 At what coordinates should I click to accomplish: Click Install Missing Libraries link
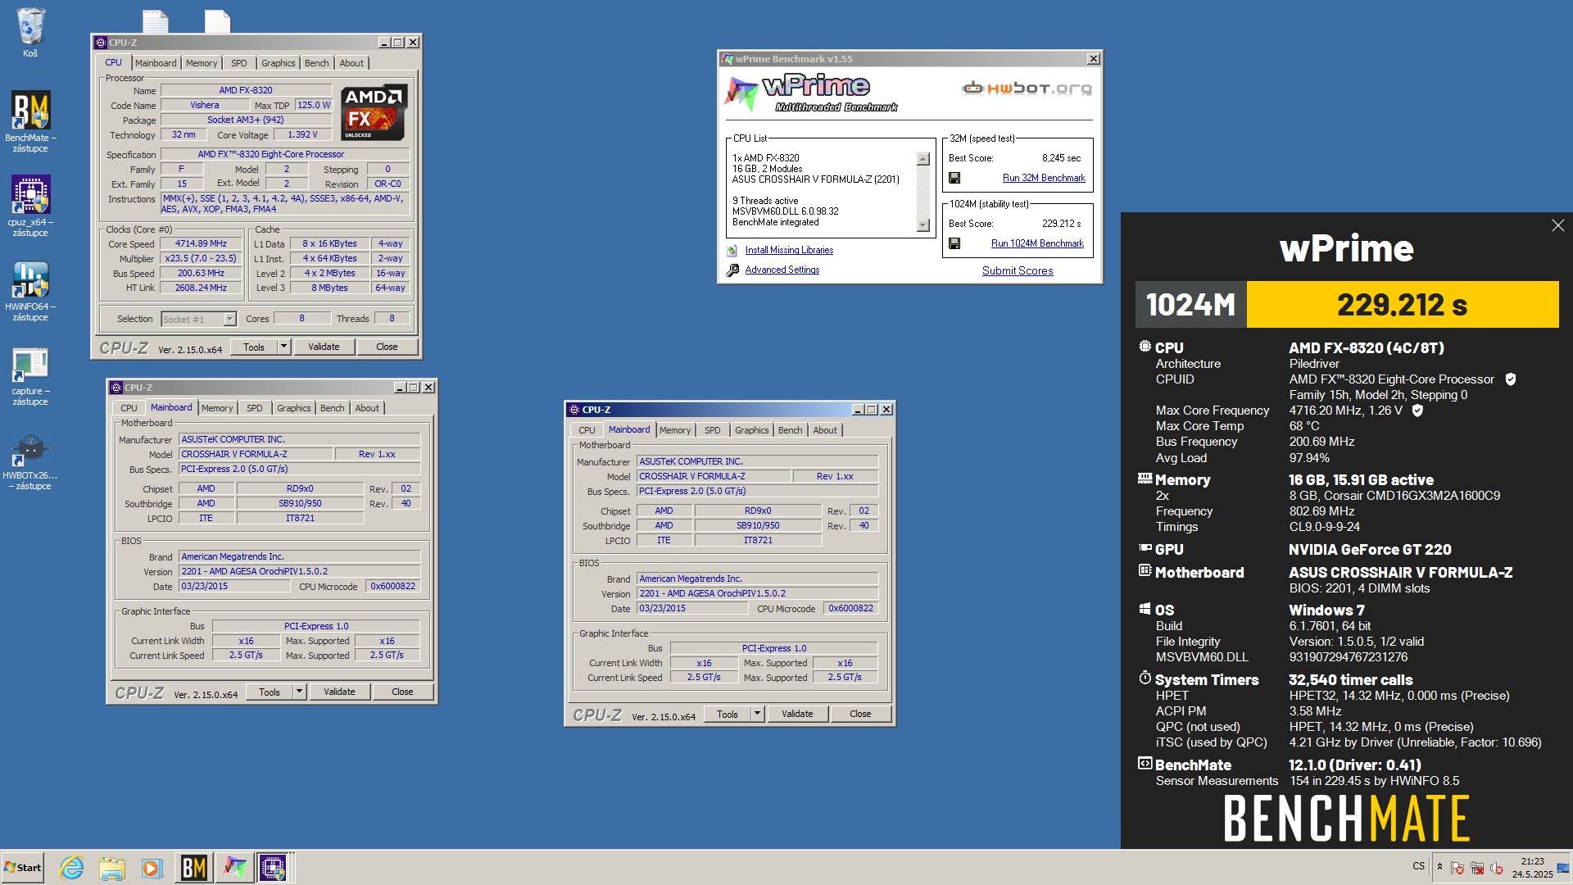tap(789, 251)
